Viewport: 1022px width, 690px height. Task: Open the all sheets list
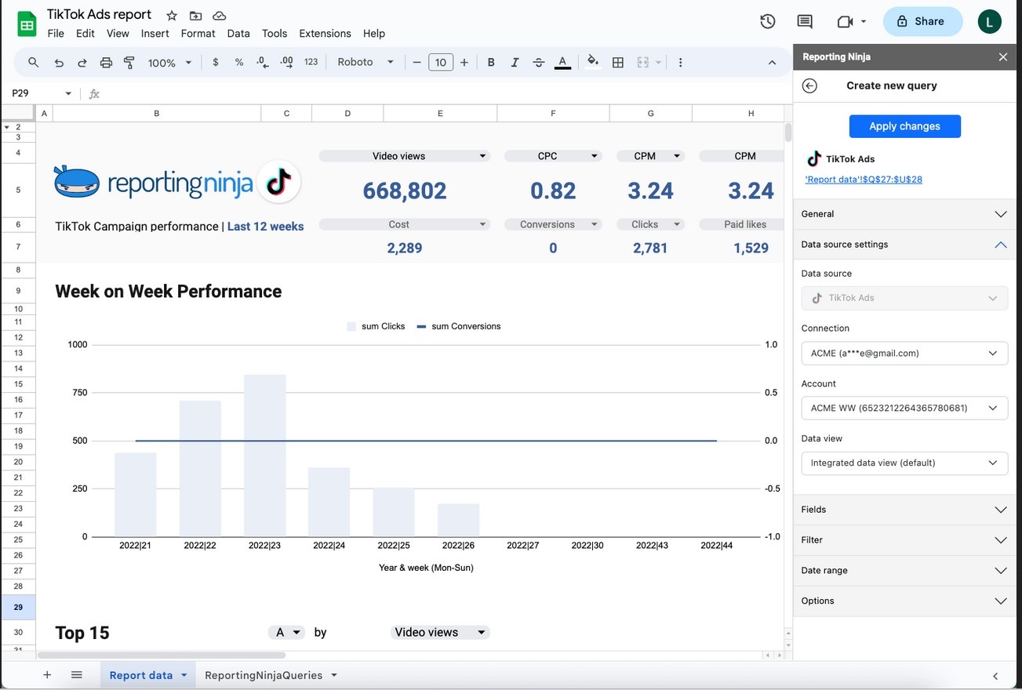click(76, 675)
